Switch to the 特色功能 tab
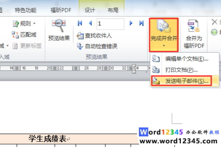Image resolution: width=221 pixels, height=147 pixels. pyautogui.click(x=25, y=10)
